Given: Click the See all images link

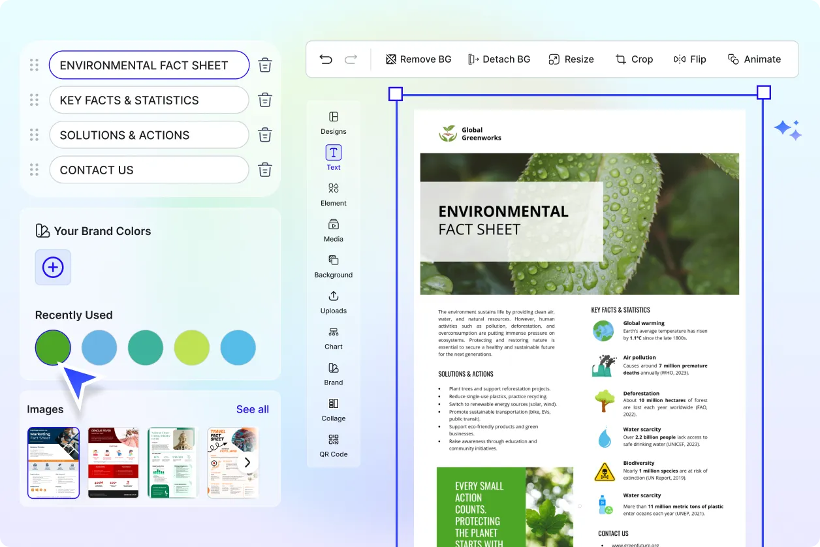Looking at the screenshot, I should (253, 409).
